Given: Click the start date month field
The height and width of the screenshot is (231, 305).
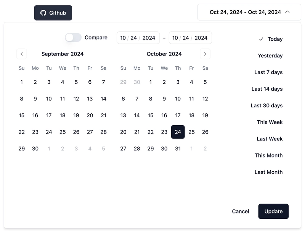Looking at the screenshot, I should point(123,38).
